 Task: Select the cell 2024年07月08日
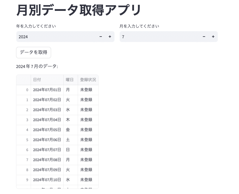click(47, 160)
